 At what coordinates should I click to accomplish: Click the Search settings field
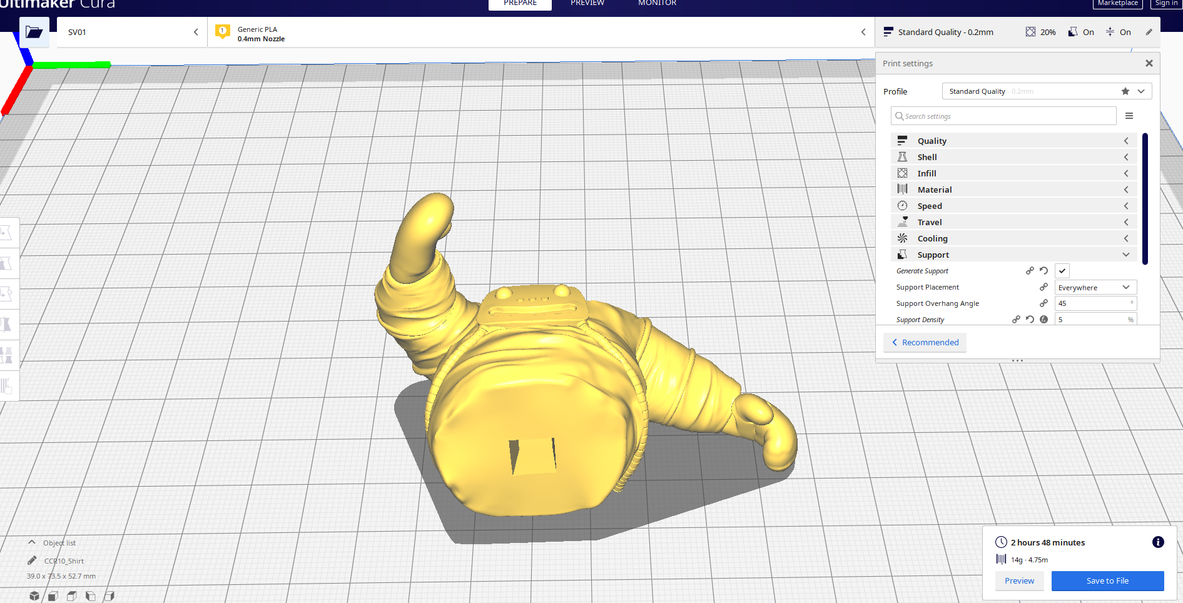(1003, 116)
